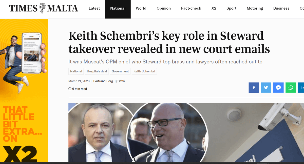Viewport: 304px width, 164px height.
Task: Share article on LinkedIn
Action: (301, 88)
